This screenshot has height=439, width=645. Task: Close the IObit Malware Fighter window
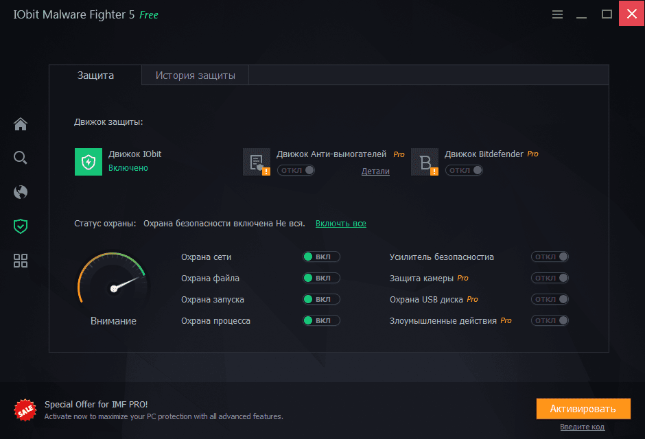coord(632,14)
